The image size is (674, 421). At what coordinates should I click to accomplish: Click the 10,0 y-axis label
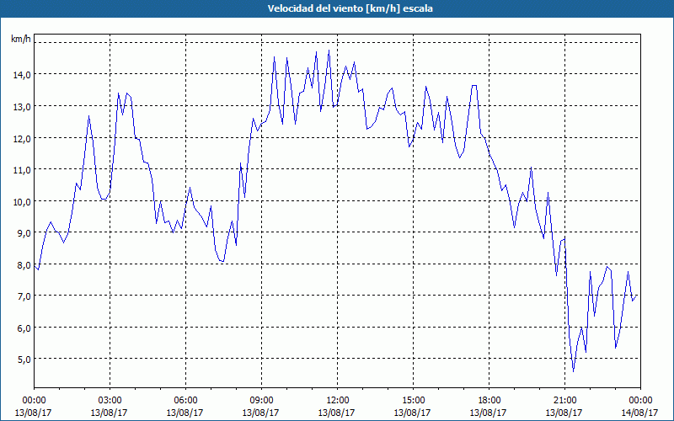pos(23,201)
